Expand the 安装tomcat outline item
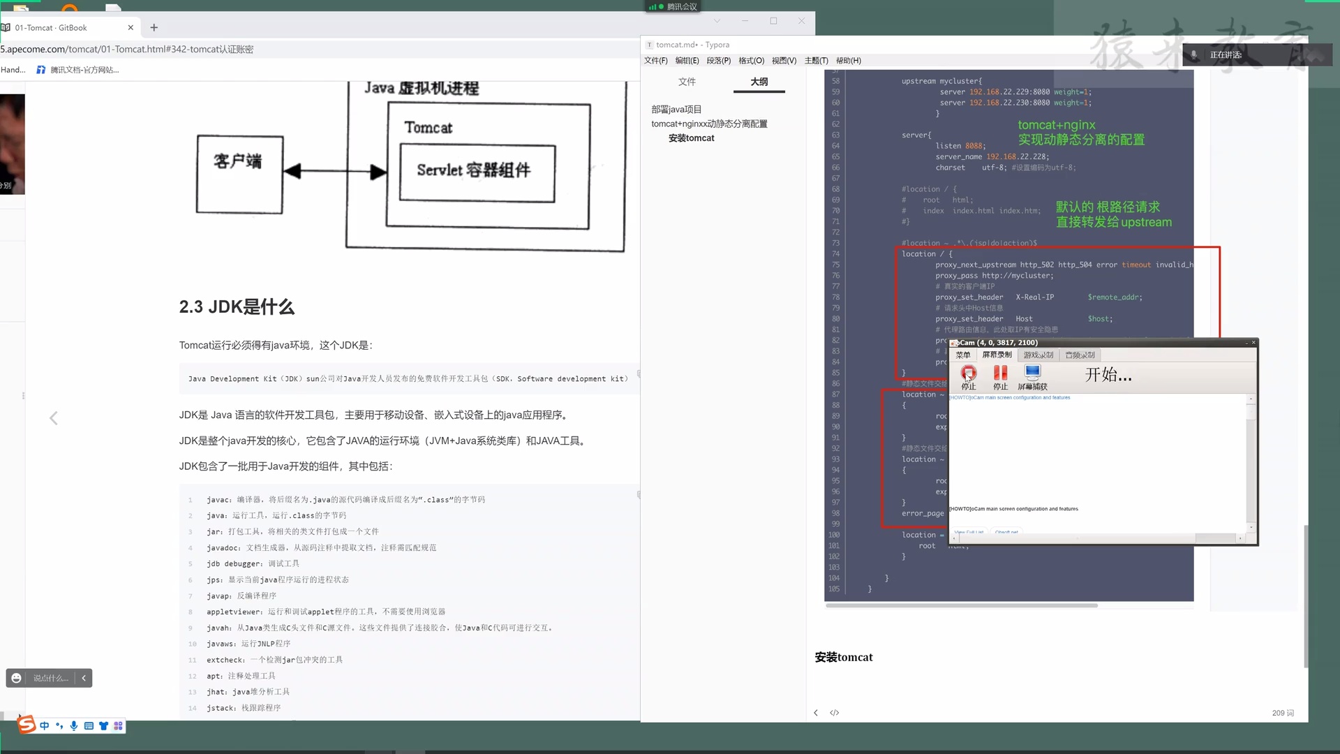This screenshot has height=754, width=1340. 690,138
